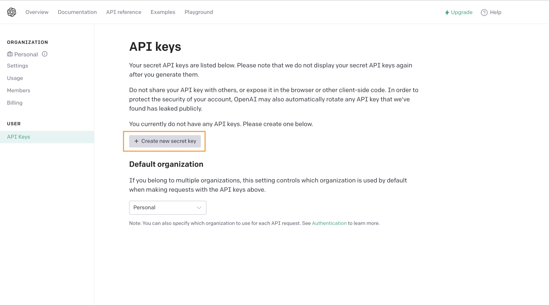The height and width of the screenshot is (305, 549).
Task: Open the Members section
Action: (18, 91)
